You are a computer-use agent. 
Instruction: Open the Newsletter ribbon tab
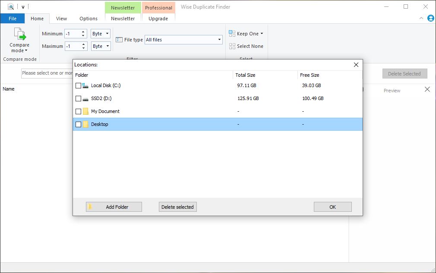point(123,19)
